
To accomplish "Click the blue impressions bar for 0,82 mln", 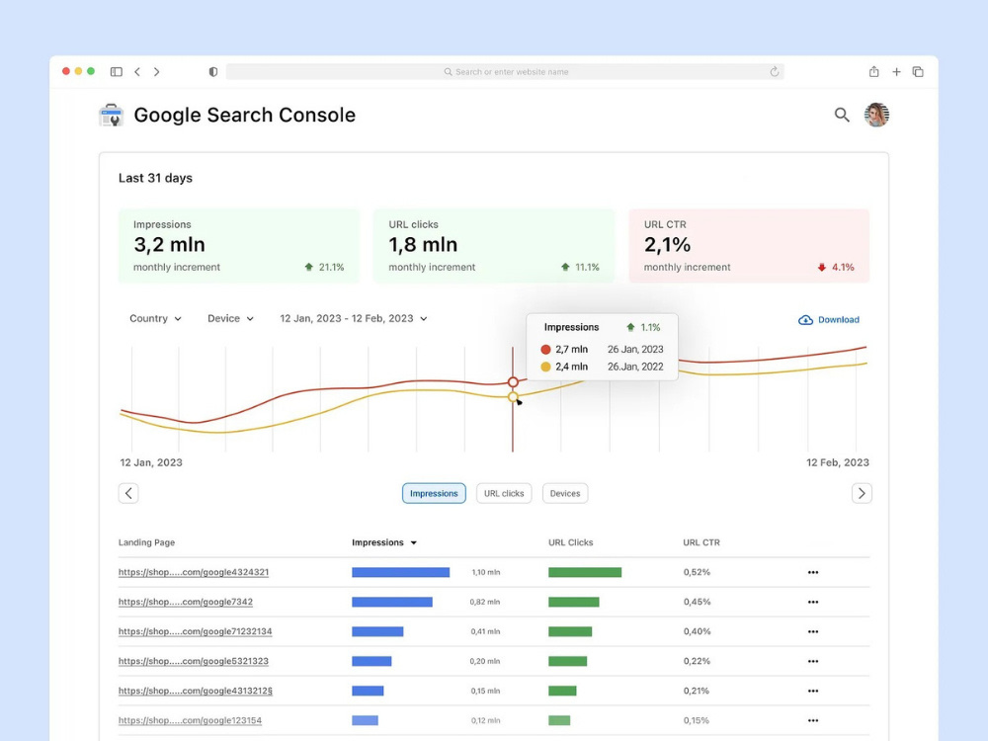I will (x=392, y=602).
